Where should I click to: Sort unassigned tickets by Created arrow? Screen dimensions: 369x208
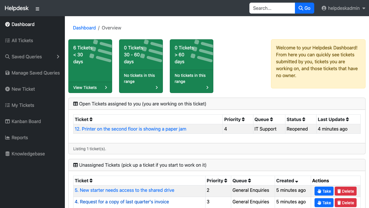(297, 181)
